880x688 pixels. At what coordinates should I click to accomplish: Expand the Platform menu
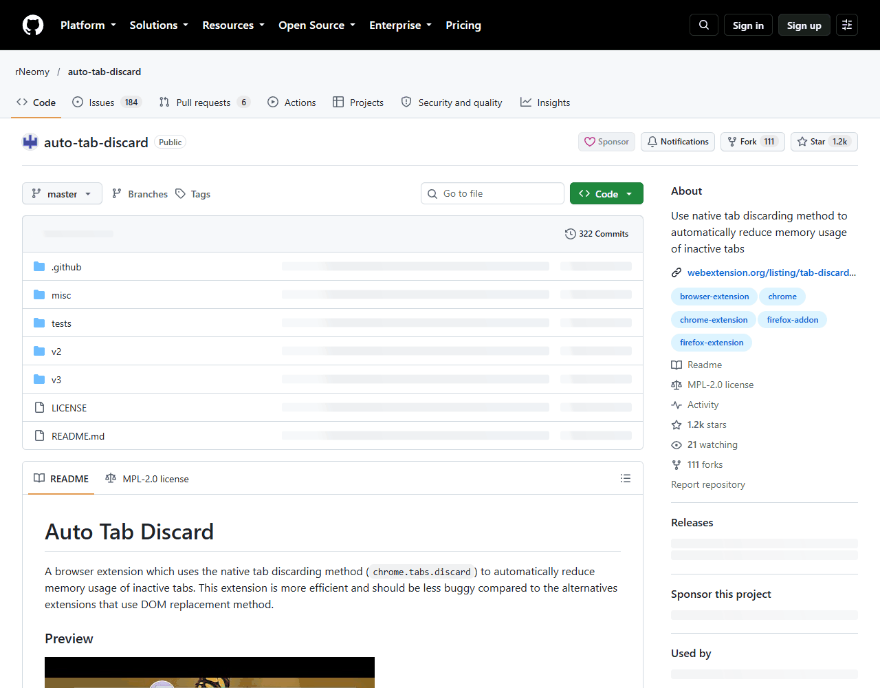pyautogui.click(x=88, y=25)
